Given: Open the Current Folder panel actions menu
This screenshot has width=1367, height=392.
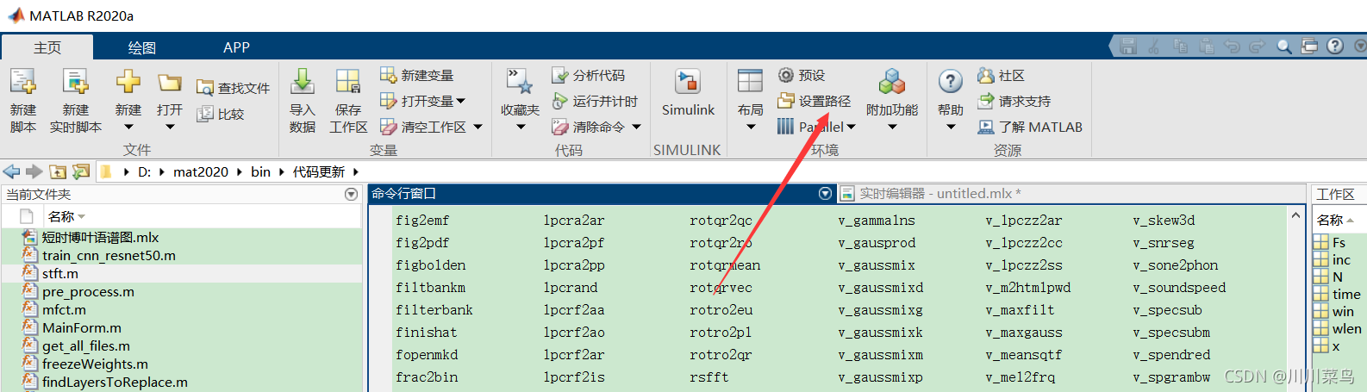Looking at the screenshot, I should tap(351, 194).
